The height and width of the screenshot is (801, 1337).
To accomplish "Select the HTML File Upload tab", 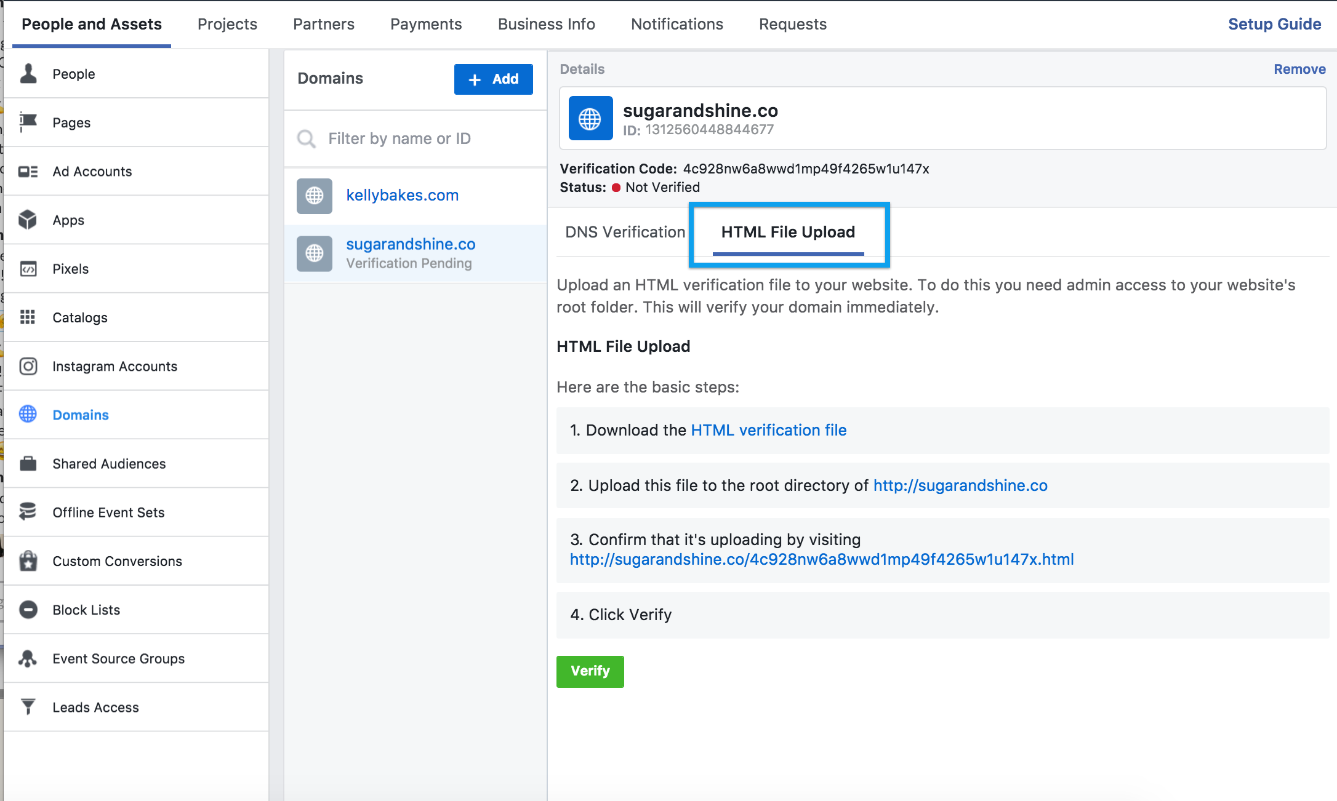I will pos(788,232).
